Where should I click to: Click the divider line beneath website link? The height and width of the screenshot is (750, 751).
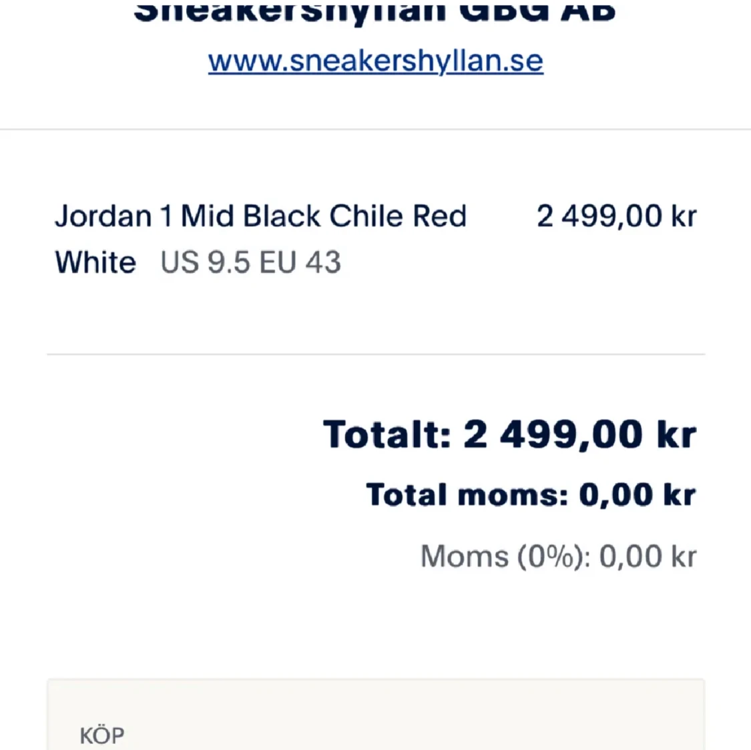tap(375, 129)
